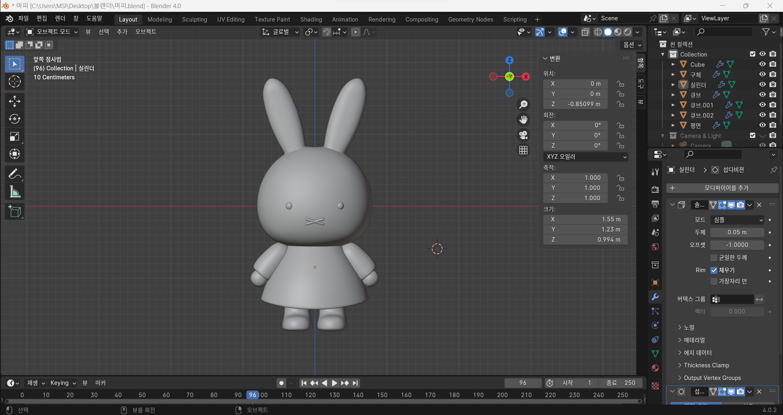783x415 pixels.
Task: Switch to rendered viewport shading
Action: click(628, 32)
